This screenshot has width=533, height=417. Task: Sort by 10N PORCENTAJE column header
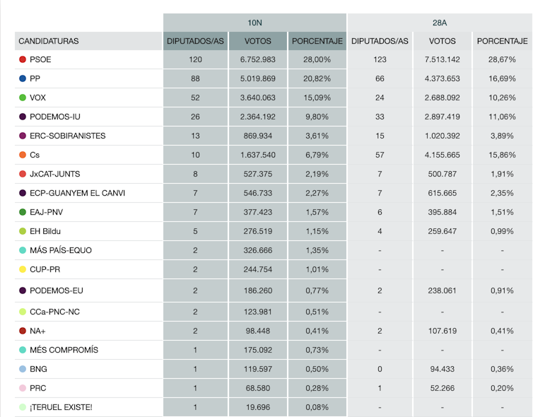[317, 41]
